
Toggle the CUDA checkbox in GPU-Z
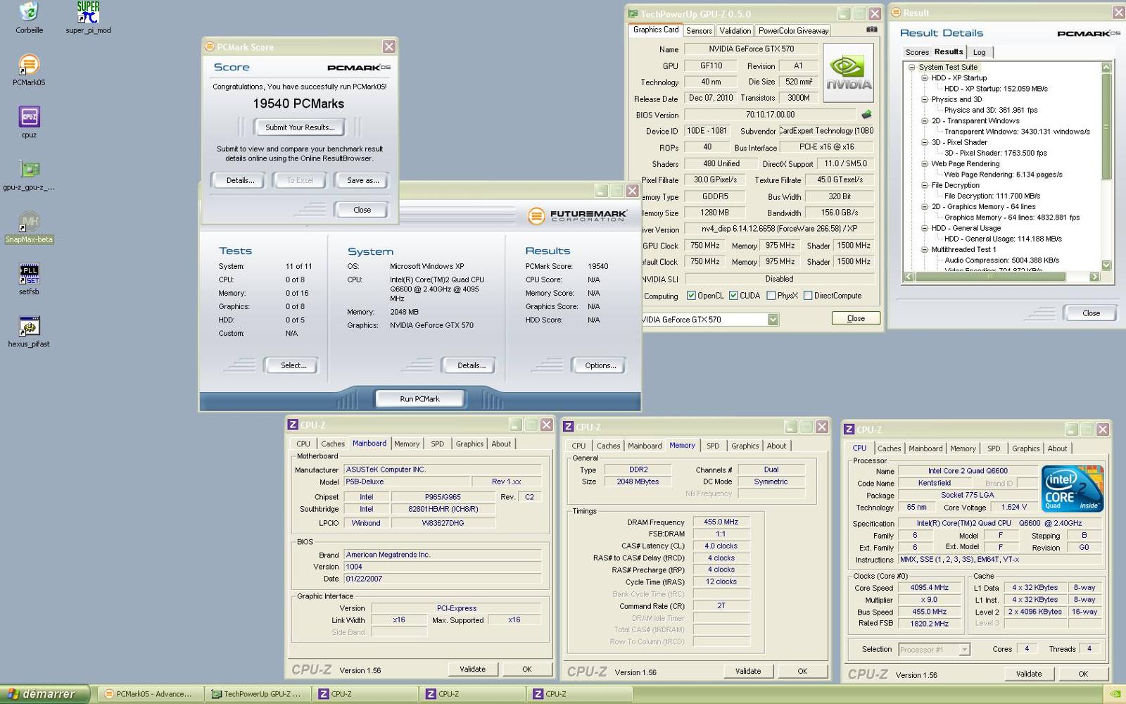click(x=733, y=296)
